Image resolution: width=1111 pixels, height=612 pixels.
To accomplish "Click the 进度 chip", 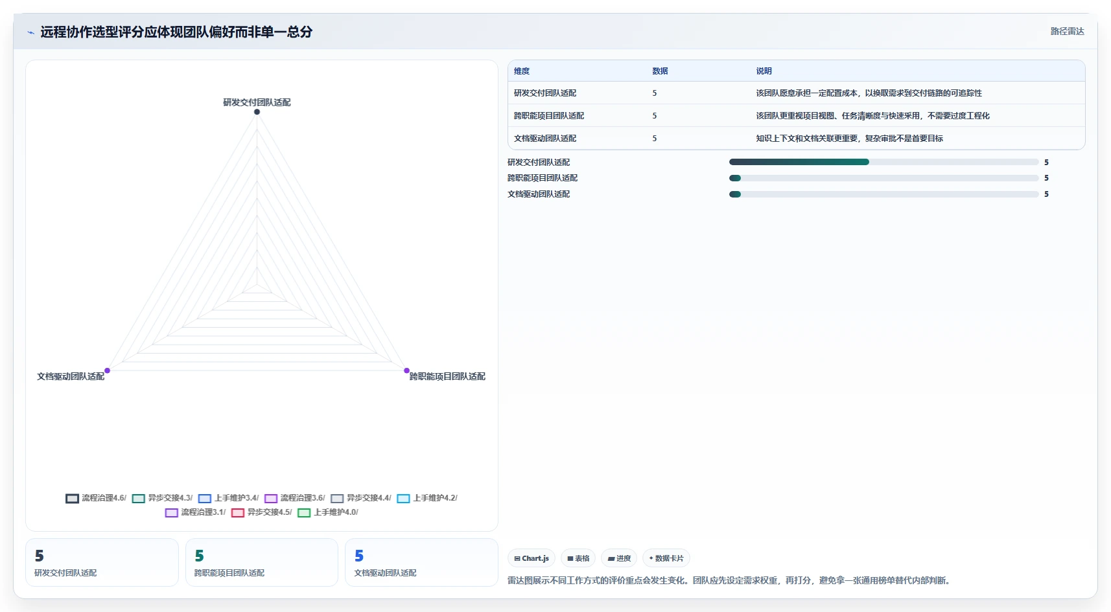I will (619, 558).
